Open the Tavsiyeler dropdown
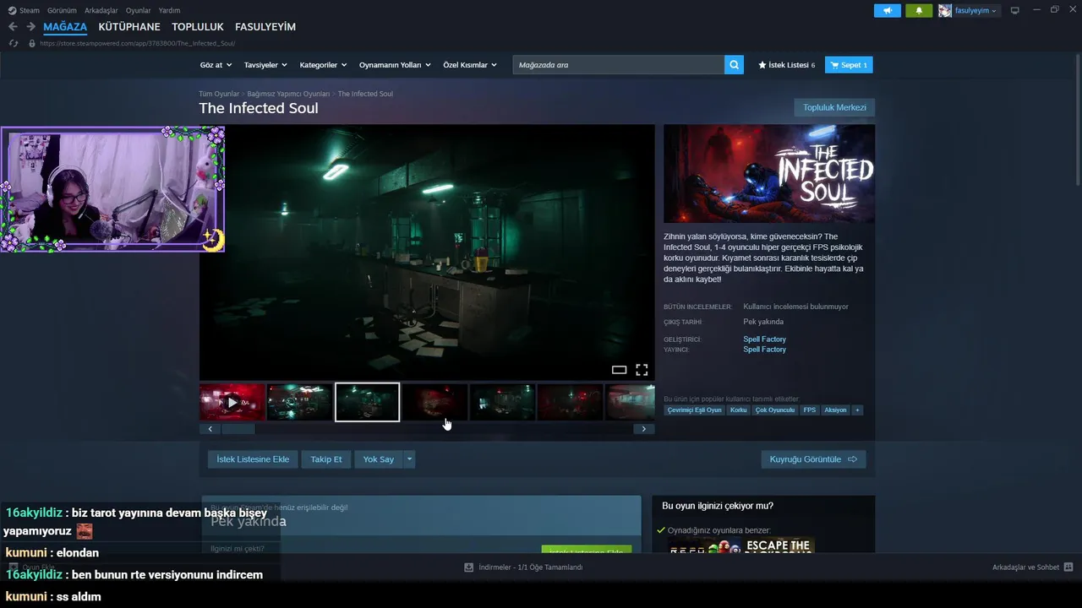The width and height of the screenshot is (1082, 608). 265,65
